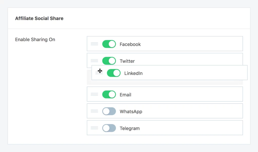Click the drag handle next to the Facebook toggle

[94, 43]
